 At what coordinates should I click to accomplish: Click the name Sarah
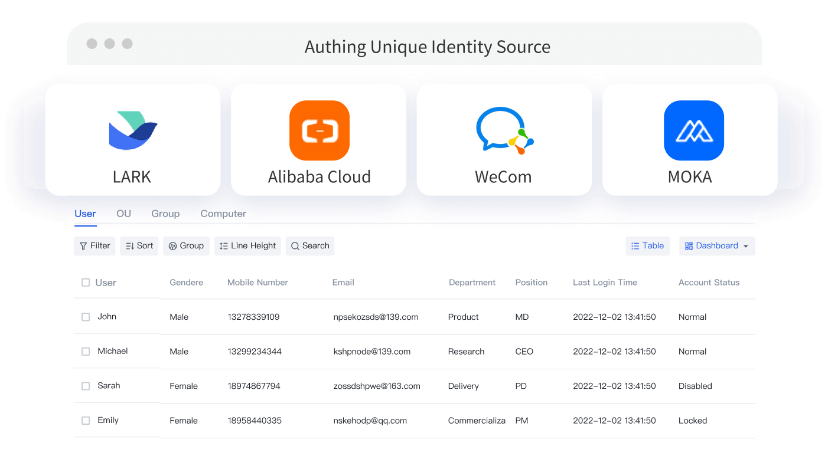(109, 386)
